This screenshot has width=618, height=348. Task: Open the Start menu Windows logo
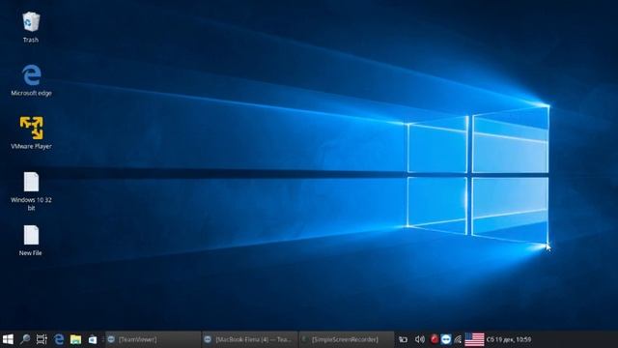(8, 339)
